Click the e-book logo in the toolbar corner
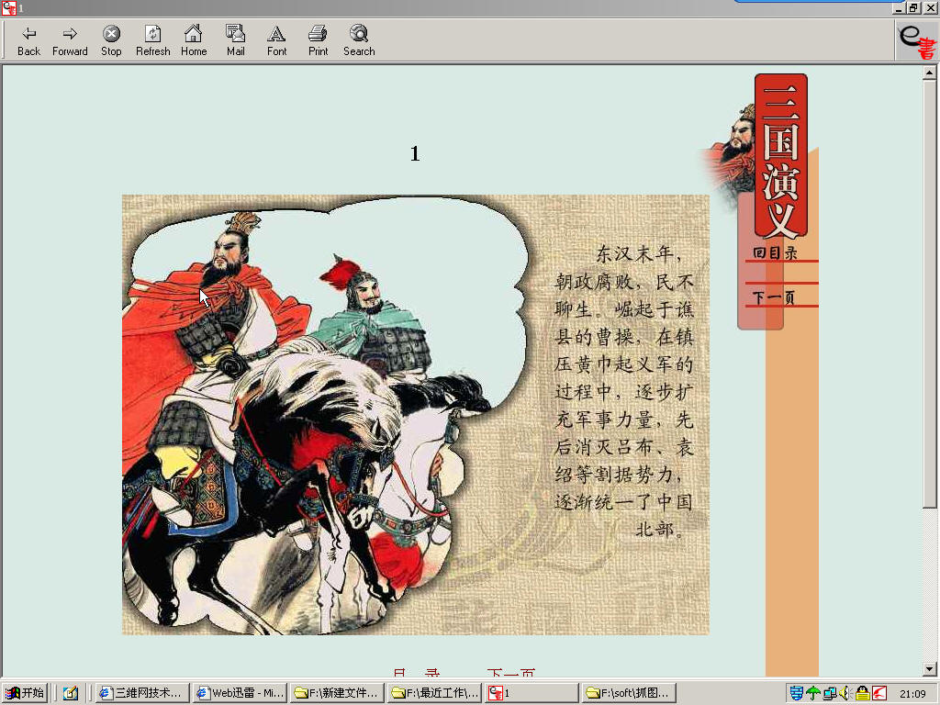 tap(917, 40)
